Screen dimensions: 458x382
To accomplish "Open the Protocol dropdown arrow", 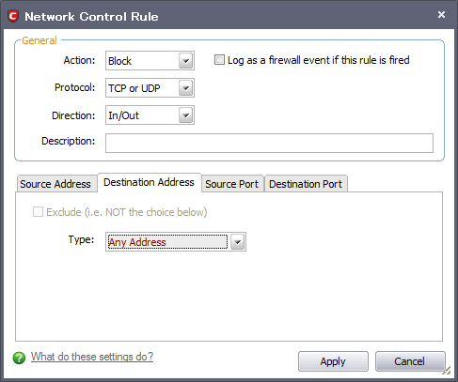I will click(x=185, y=88).
